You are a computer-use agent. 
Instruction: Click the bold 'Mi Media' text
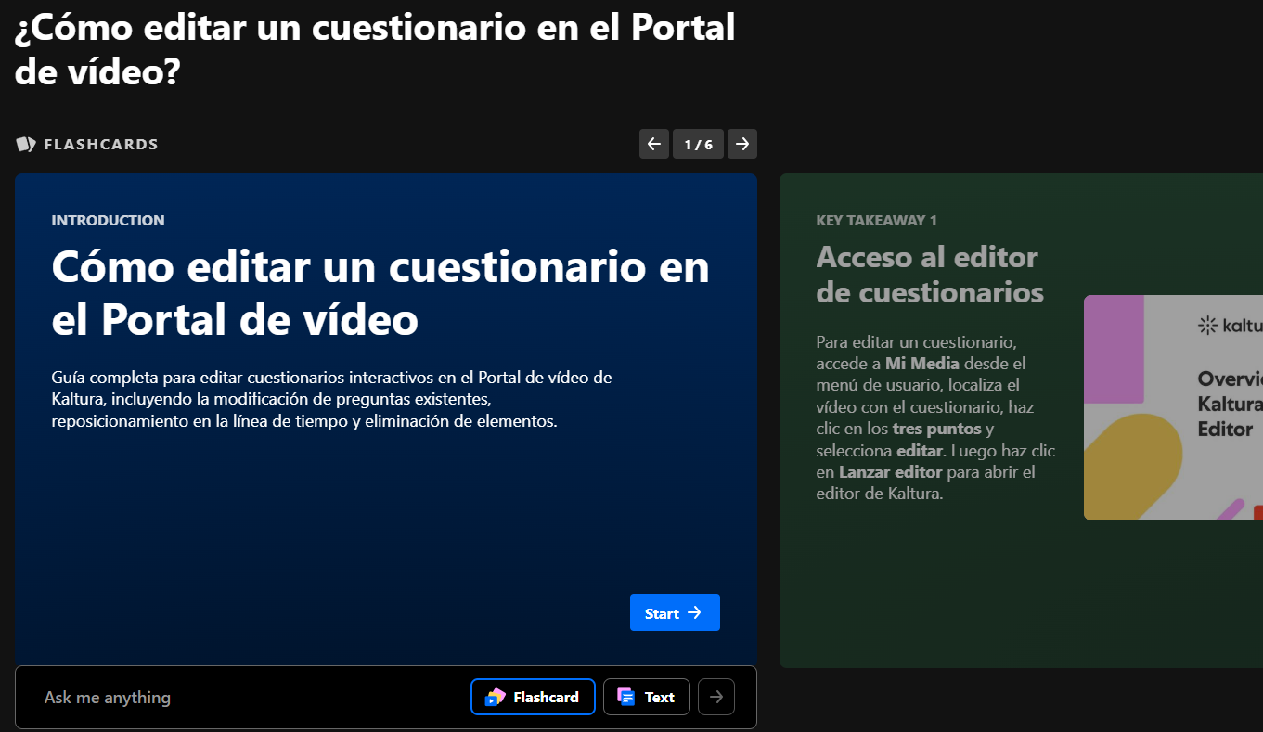click(922, 364)
